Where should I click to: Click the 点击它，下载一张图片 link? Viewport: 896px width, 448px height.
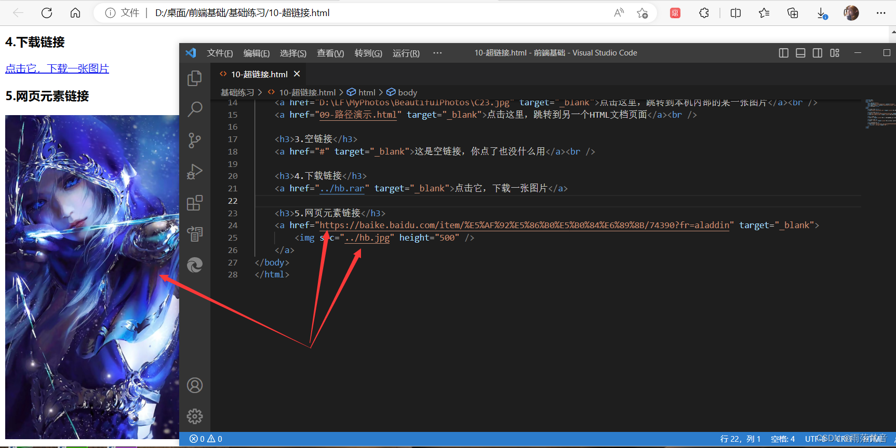[57, 68]
